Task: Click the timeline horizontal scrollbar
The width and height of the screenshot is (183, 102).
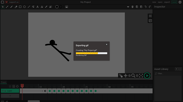Action: (34, 101)
